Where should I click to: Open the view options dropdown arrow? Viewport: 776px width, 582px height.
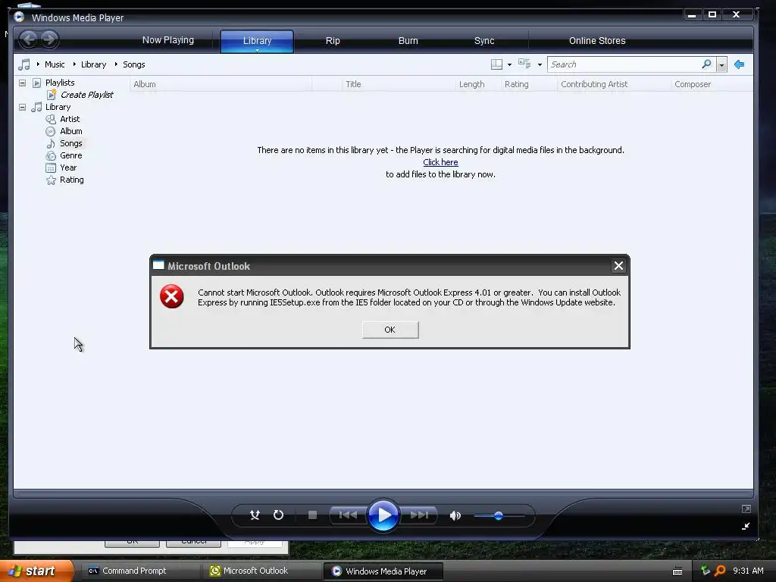pos(540,65)
